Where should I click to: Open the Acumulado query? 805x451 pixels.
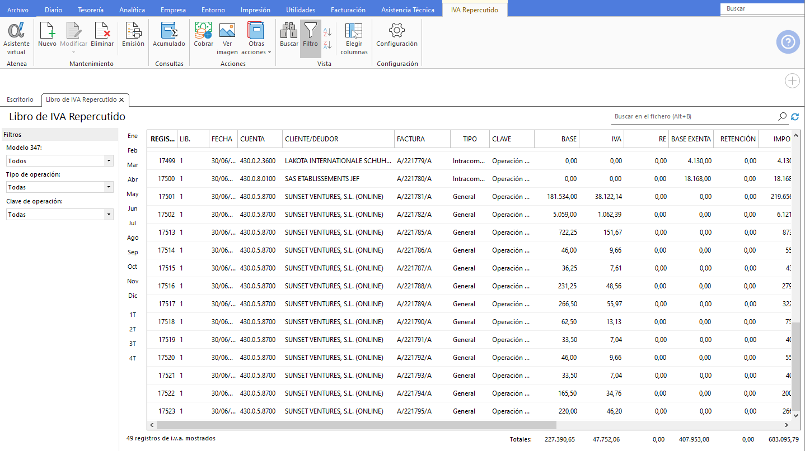click(169, 35)
